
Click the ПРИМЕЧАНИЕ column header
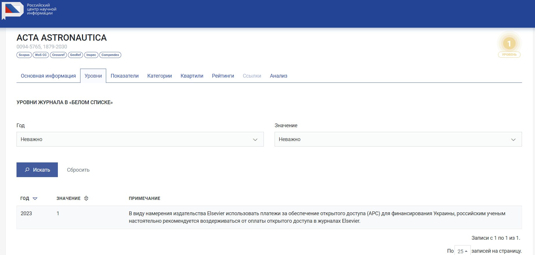click(144, 198)
